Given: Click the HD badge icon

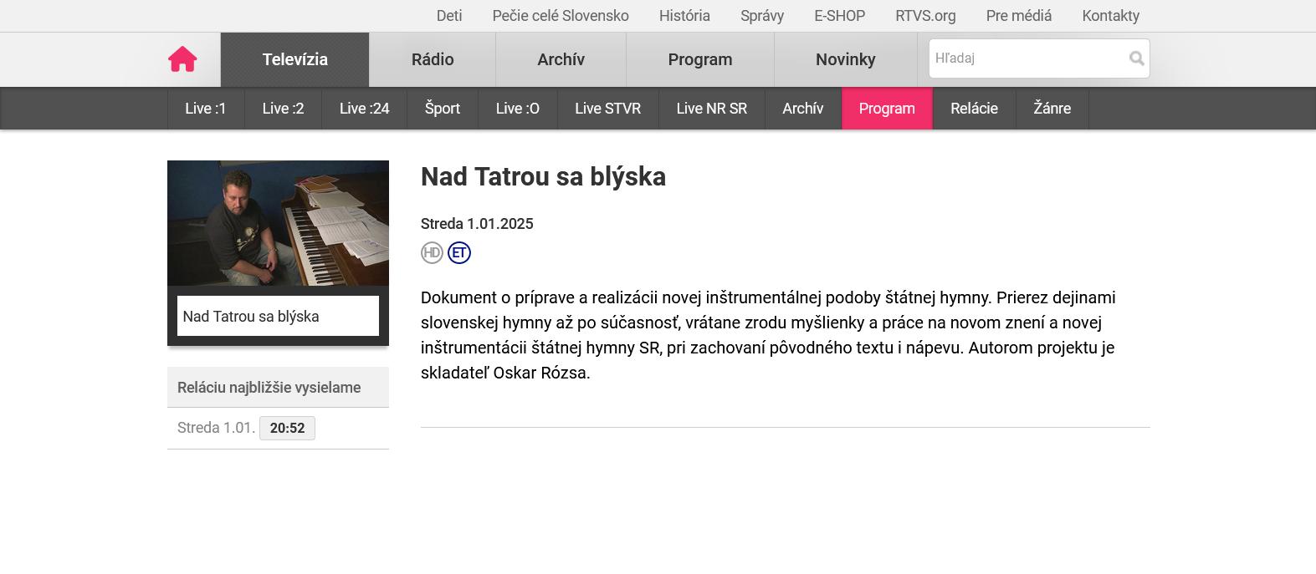Looking at the screenshot, I should pyautogui.click(x=432, y=252).
